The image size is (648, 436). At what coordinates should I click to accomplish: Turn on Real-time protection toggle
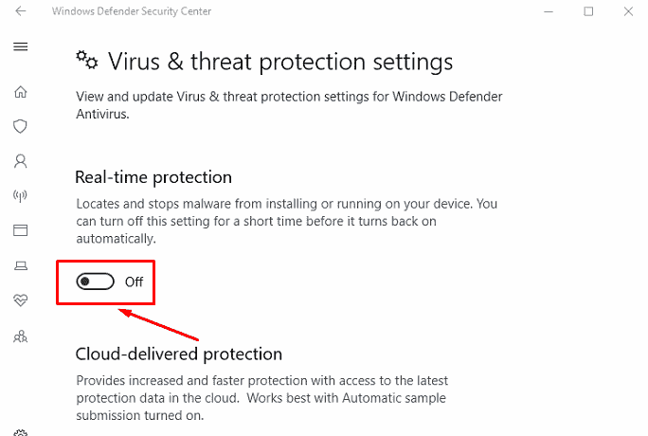coord(95,282)
